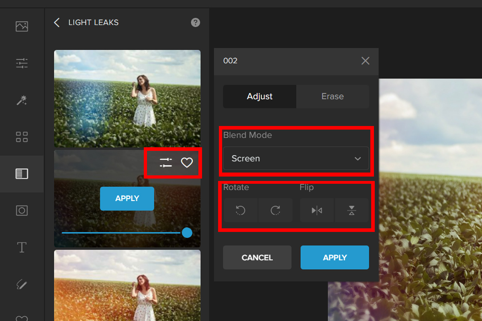Flip the light leak vertically
The image size is (482, 321).
[351, 210]
